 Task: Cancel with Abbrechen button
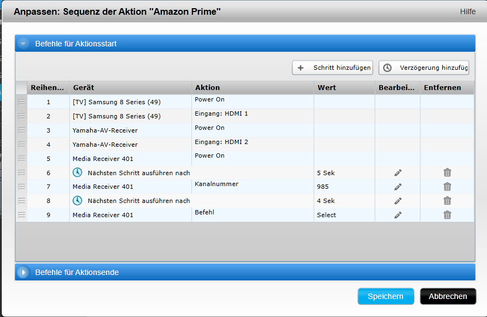point(448,296)
